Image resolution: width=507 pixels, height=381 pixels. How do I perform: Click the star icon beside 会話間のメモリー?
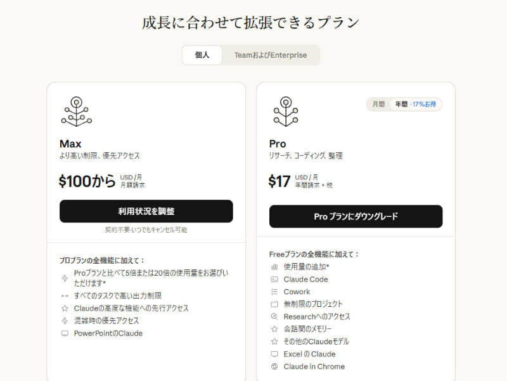(x=274, y=329)
